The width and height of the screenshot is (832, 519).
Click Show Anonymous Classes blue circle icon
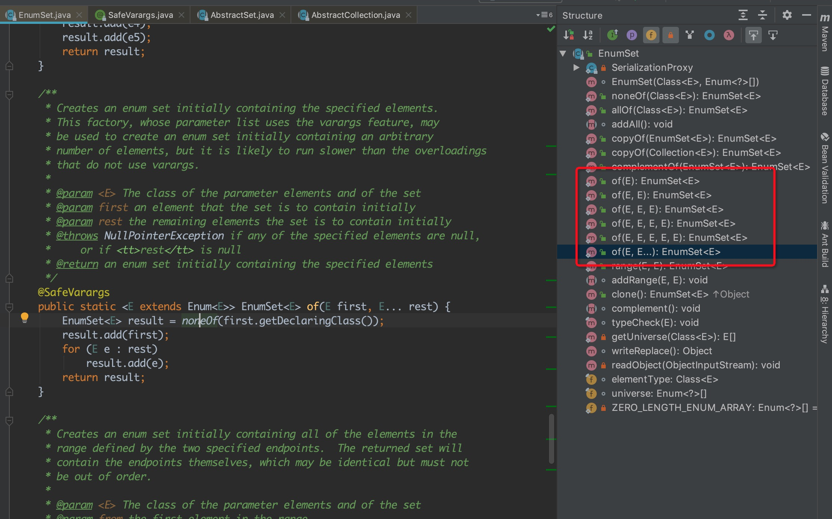710,35
